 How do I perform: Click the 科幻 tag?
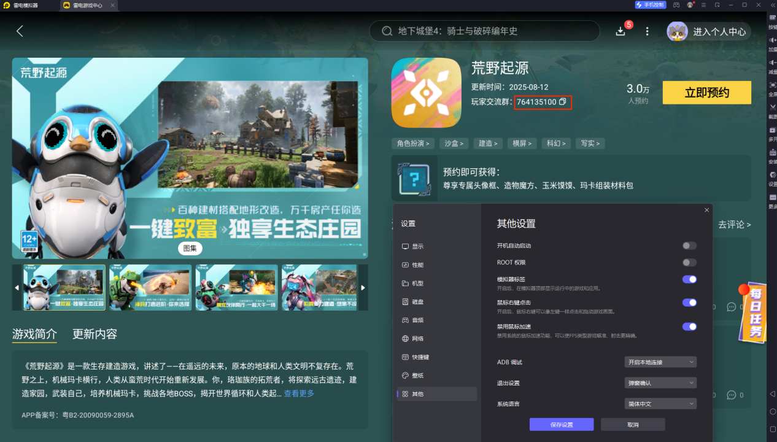[555, 143]
